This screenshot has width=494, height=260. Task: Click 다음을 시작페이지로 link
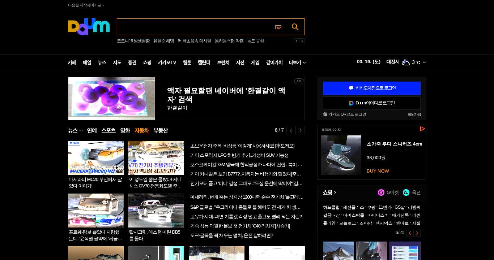[x=86, y=5]
